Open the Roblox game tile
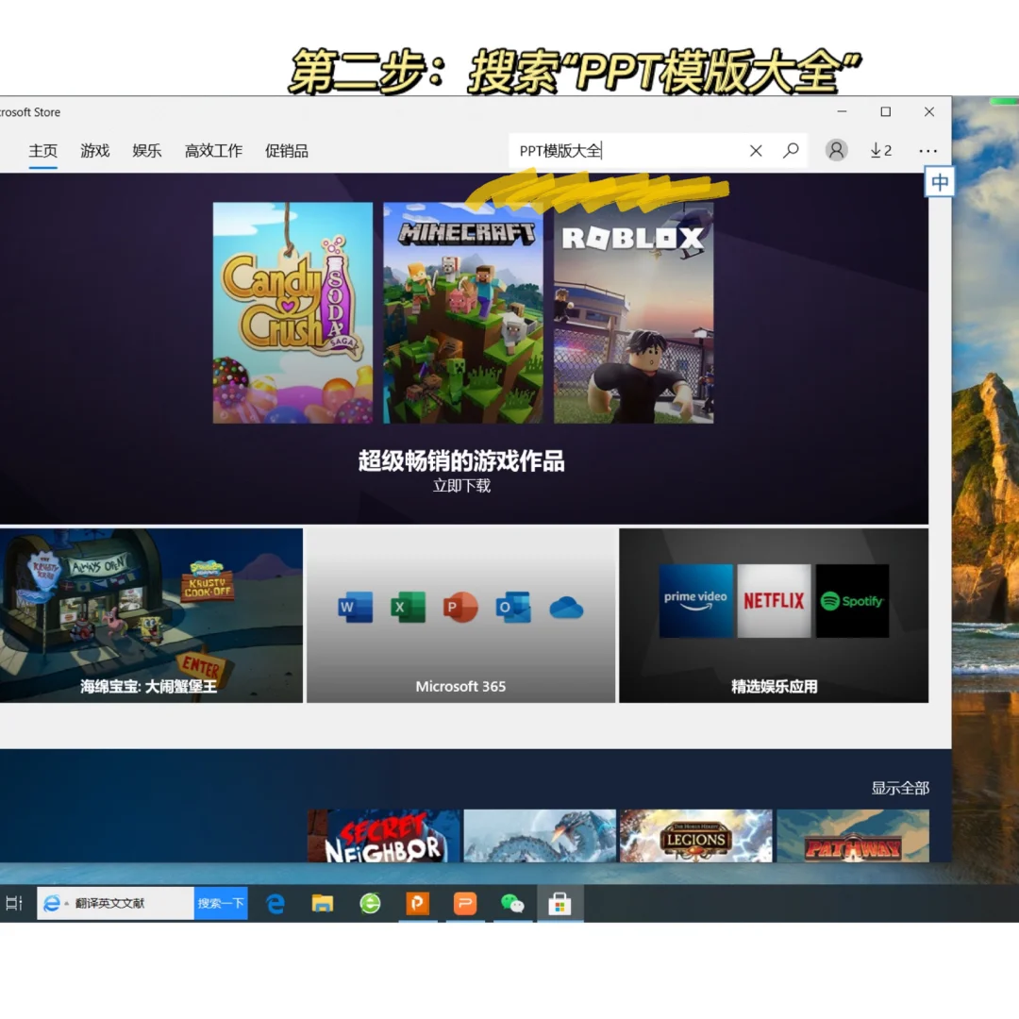 (634, 312)
